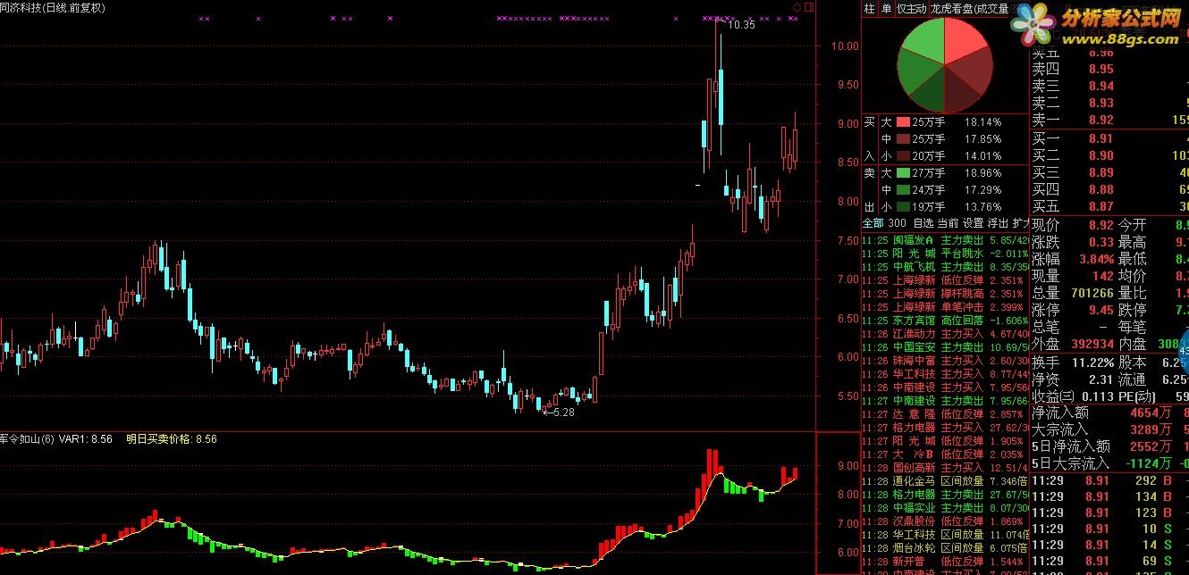Choose the 自选 filter
The height and width of the screenshot is (575, 1189).
tap(923, 222)
